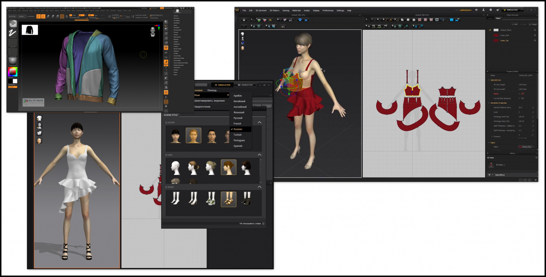
Task: Toggle garment display icon in right 3D viewport
Action: pos(242,34)
